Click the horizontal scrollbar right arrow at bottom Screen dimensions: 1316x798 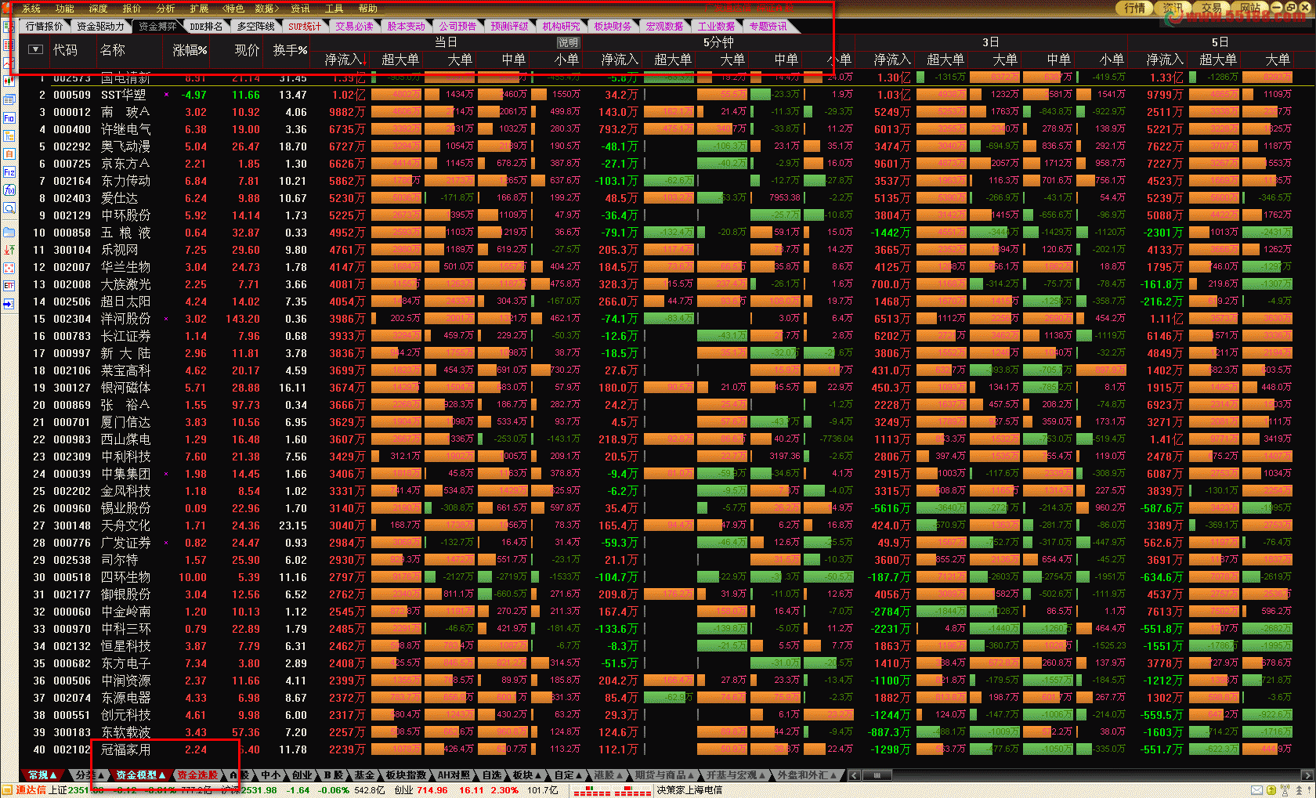1306,775
